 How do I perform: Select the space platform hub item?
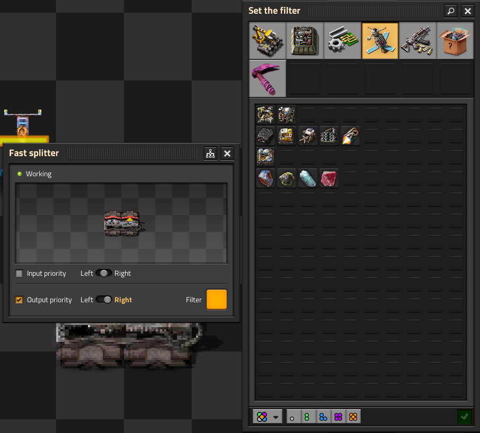click(x=265, y=157)
